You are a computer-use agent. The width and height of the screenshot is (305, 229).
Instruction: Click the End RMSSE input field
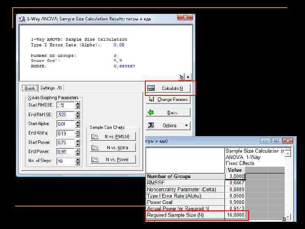tap(66, 114)
